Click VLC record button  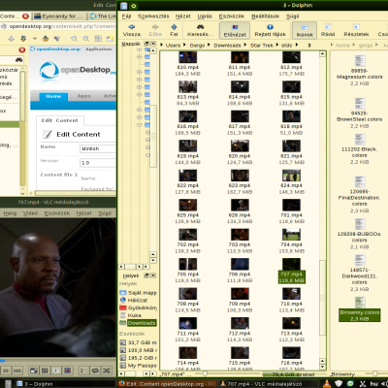(67, 371)
